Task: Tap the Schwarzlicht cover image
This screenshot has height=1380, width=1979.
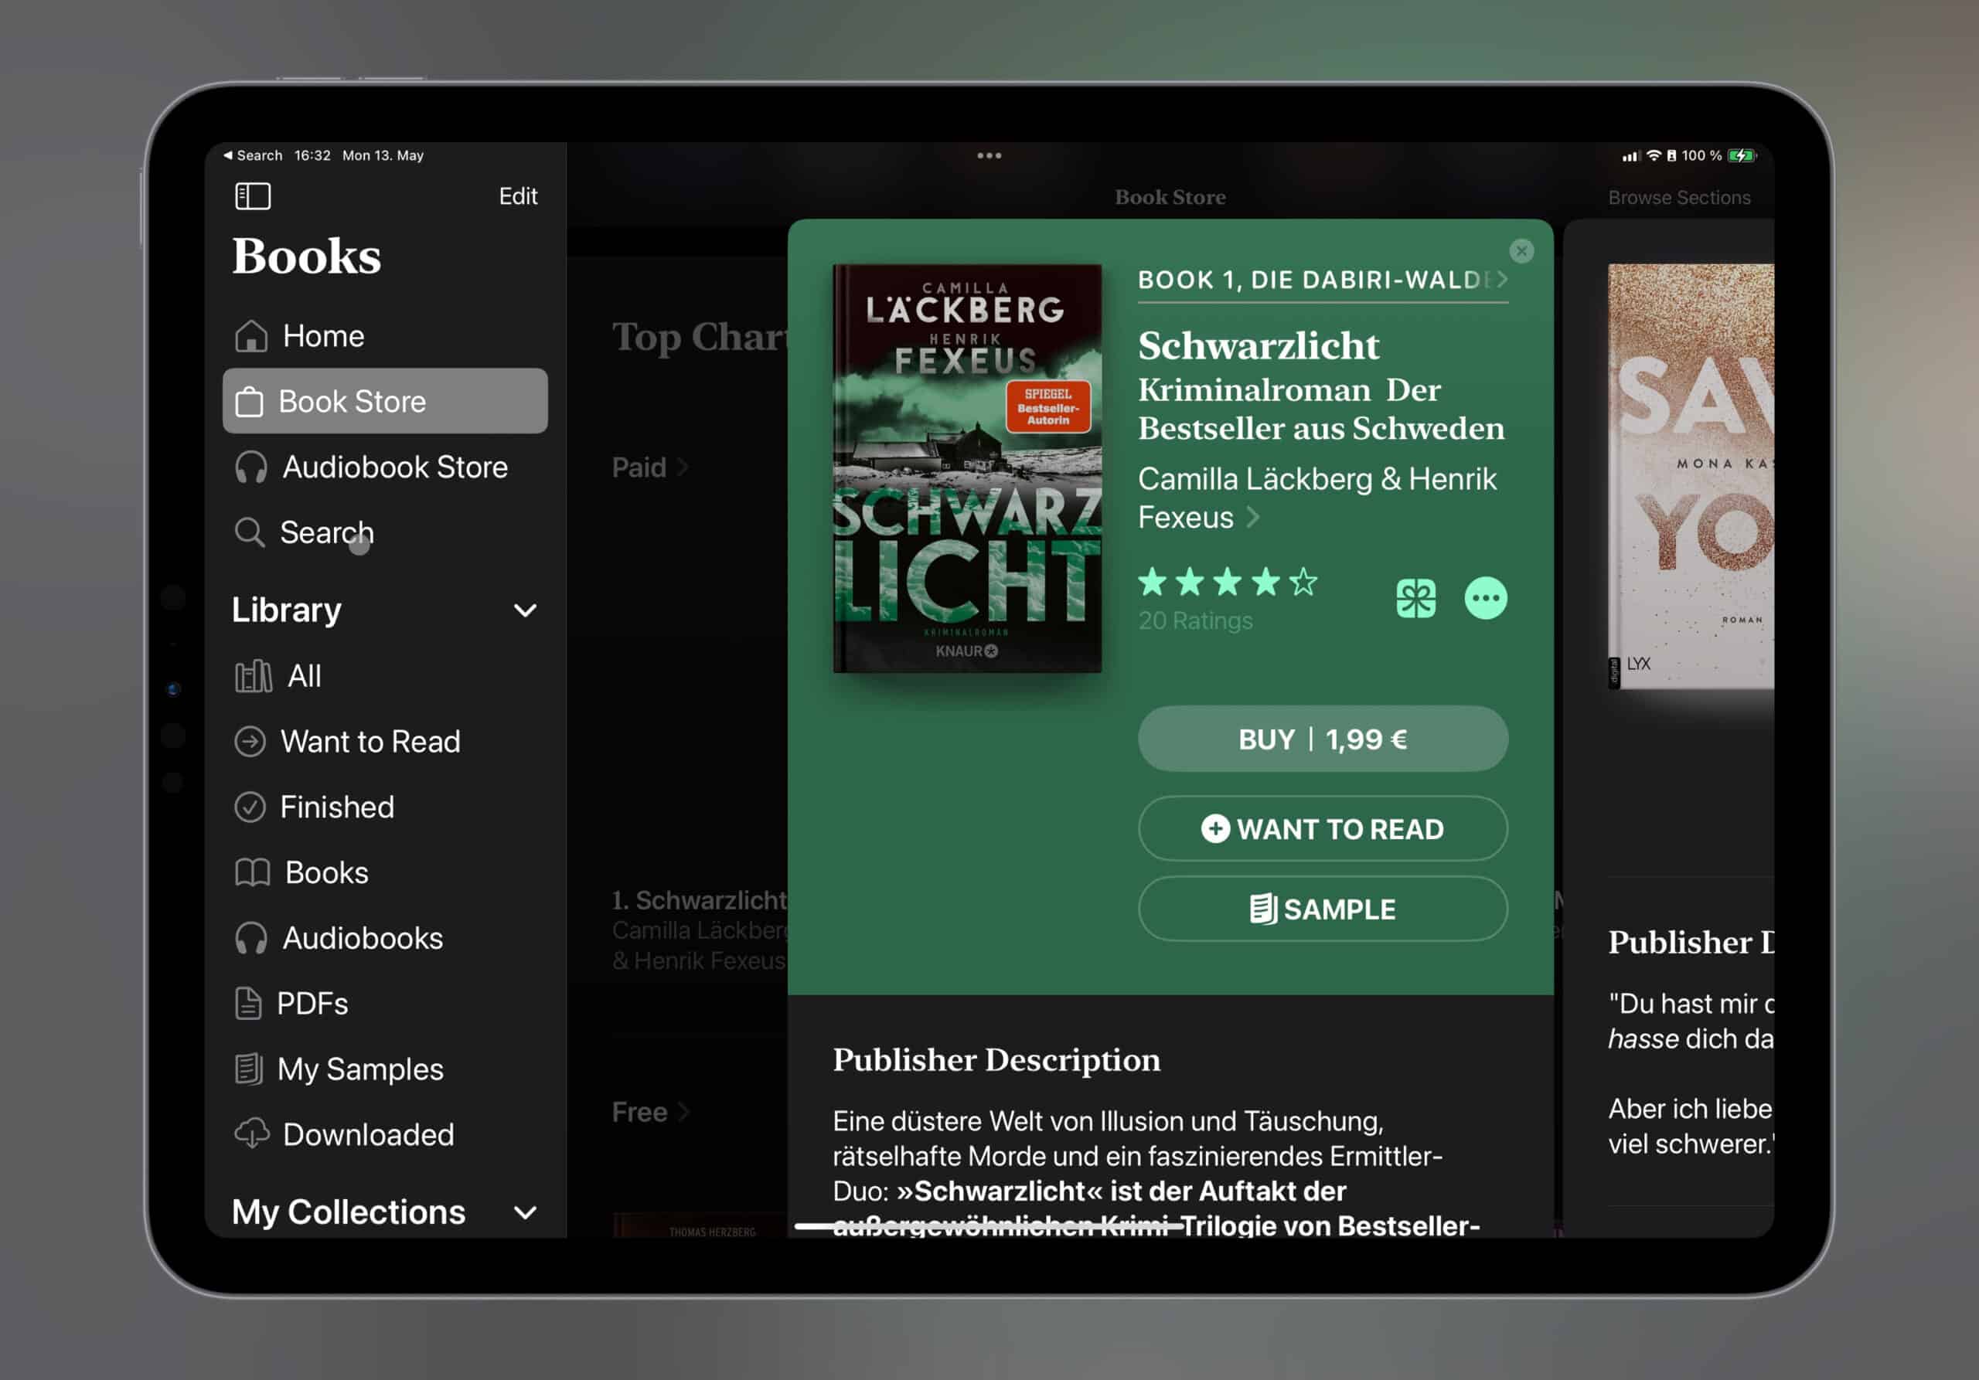Action: click(967, 467)
